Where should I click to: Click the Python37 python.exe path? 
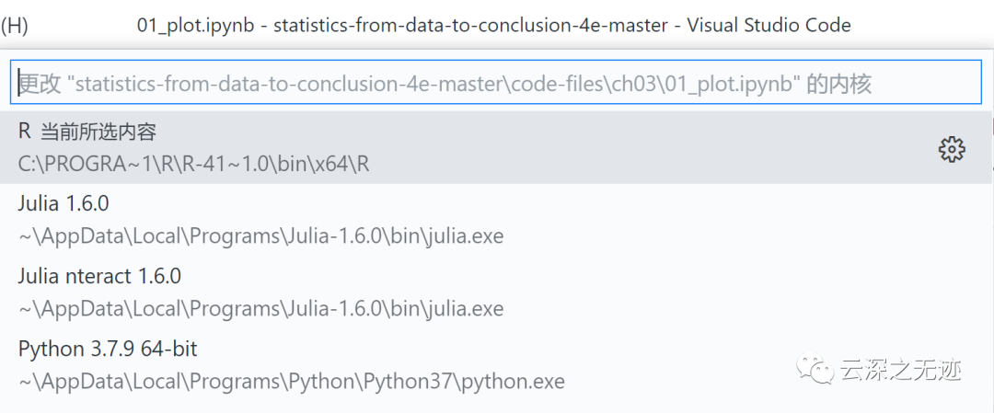[x=291, y=381]
